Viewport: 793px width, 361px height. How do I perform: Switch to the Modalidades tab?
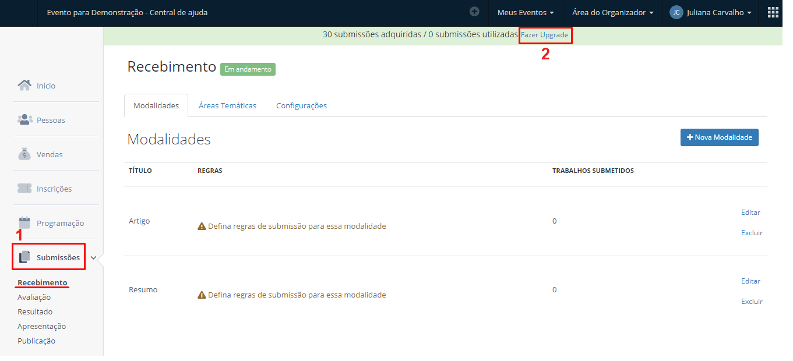pos(156,105)
